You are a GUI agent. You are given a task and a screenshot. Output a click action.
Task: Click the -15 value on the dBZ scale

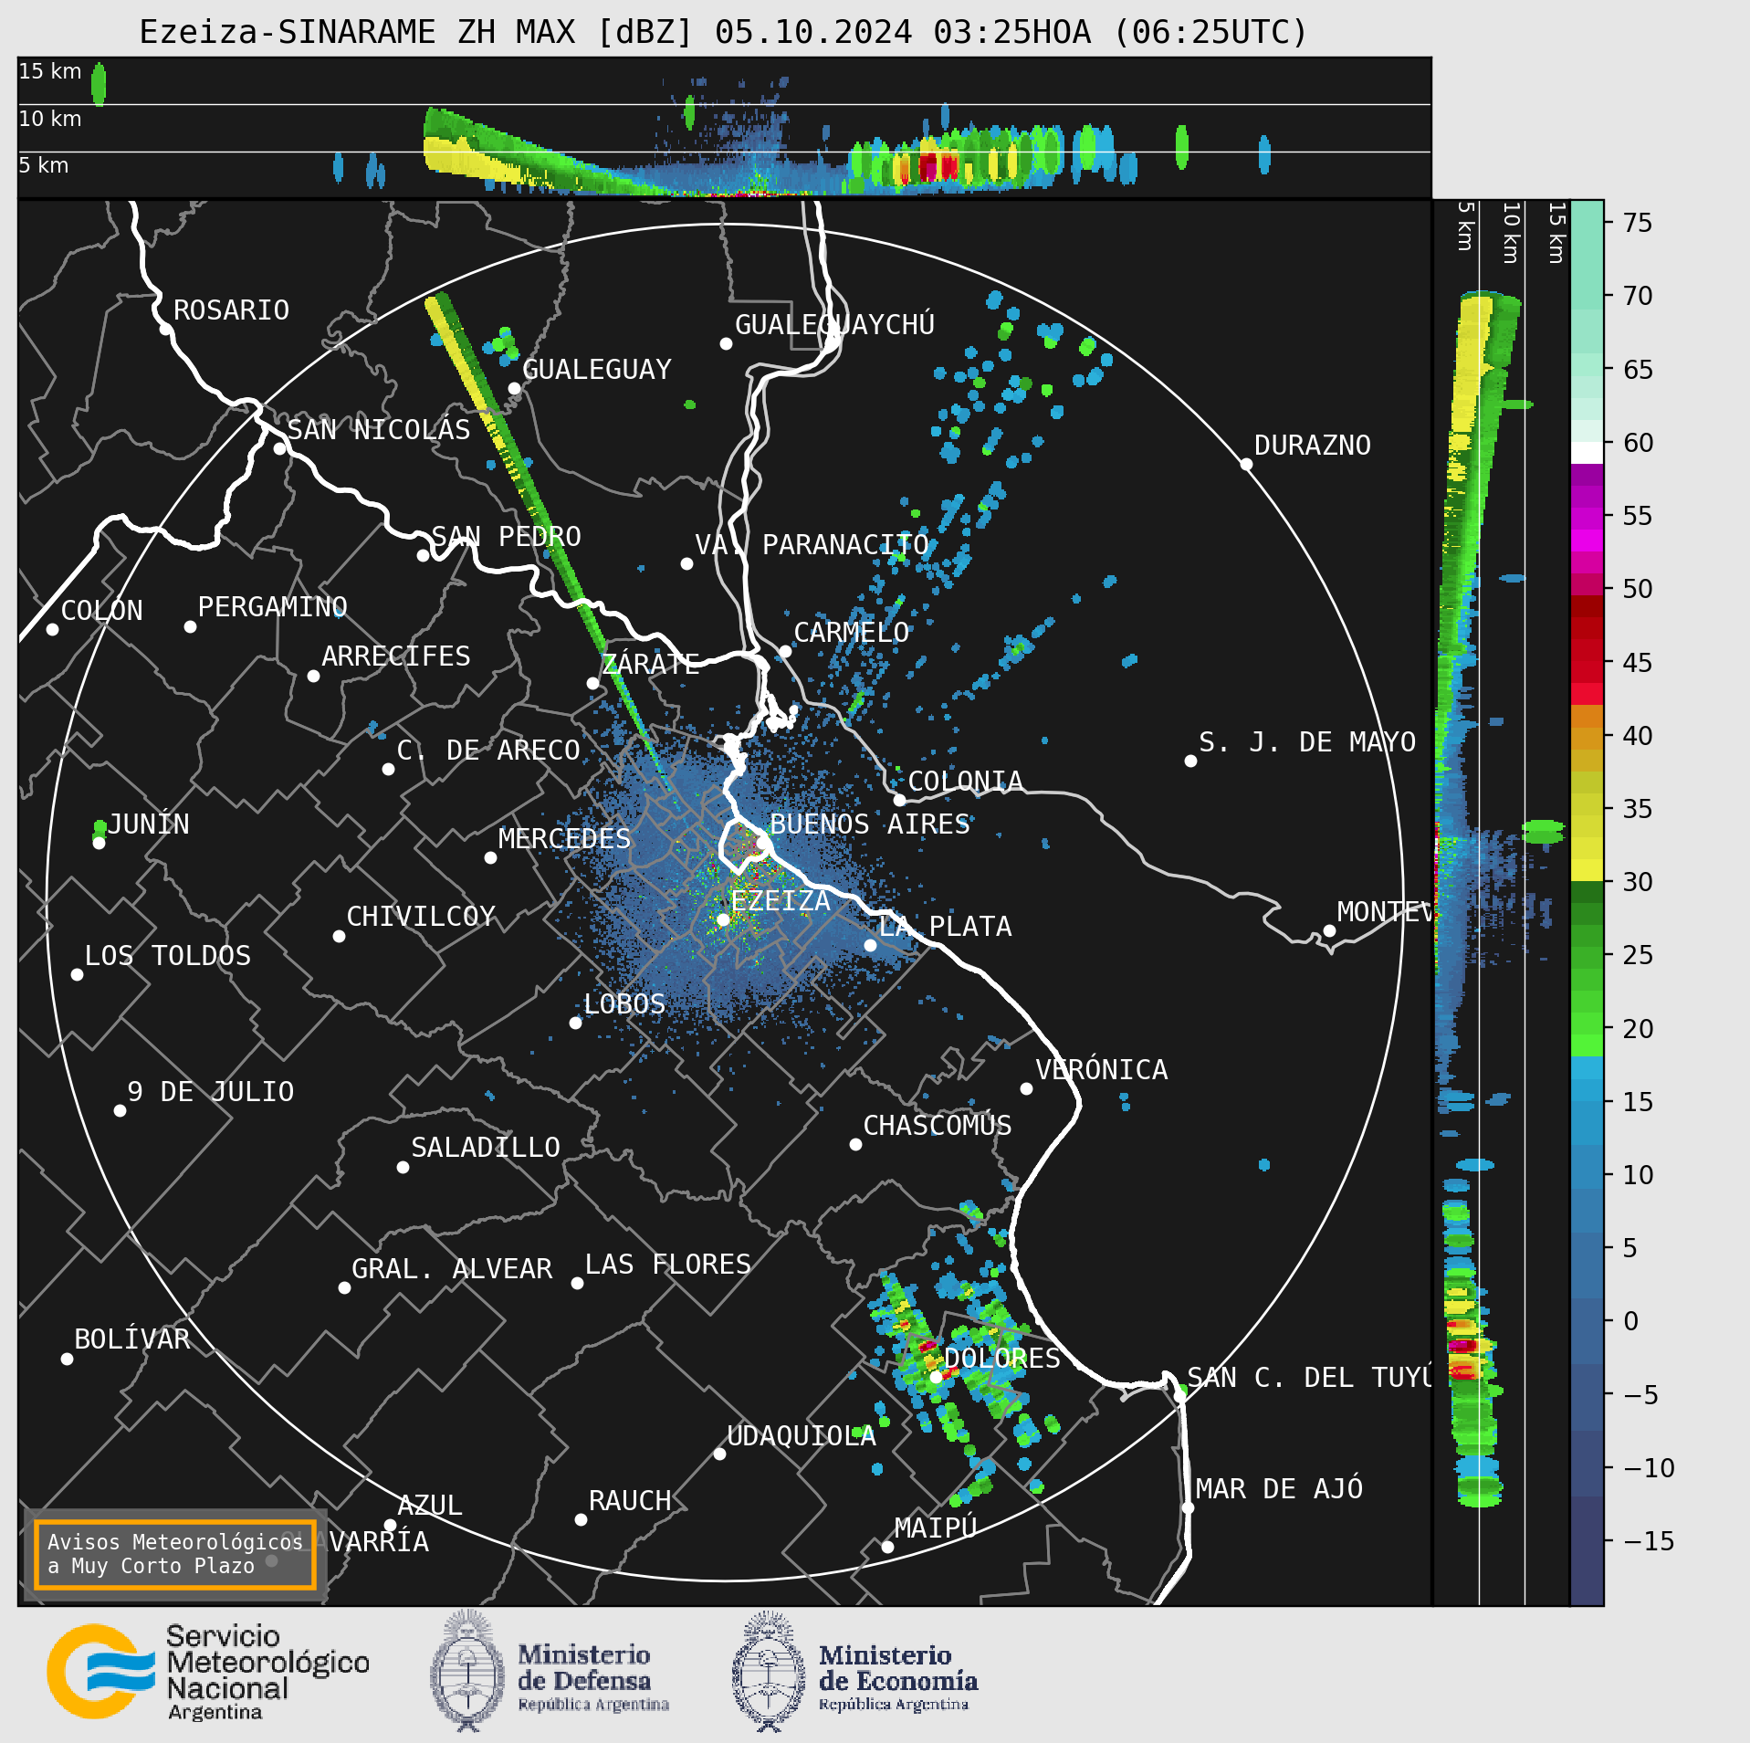tap(1650, 1541)
